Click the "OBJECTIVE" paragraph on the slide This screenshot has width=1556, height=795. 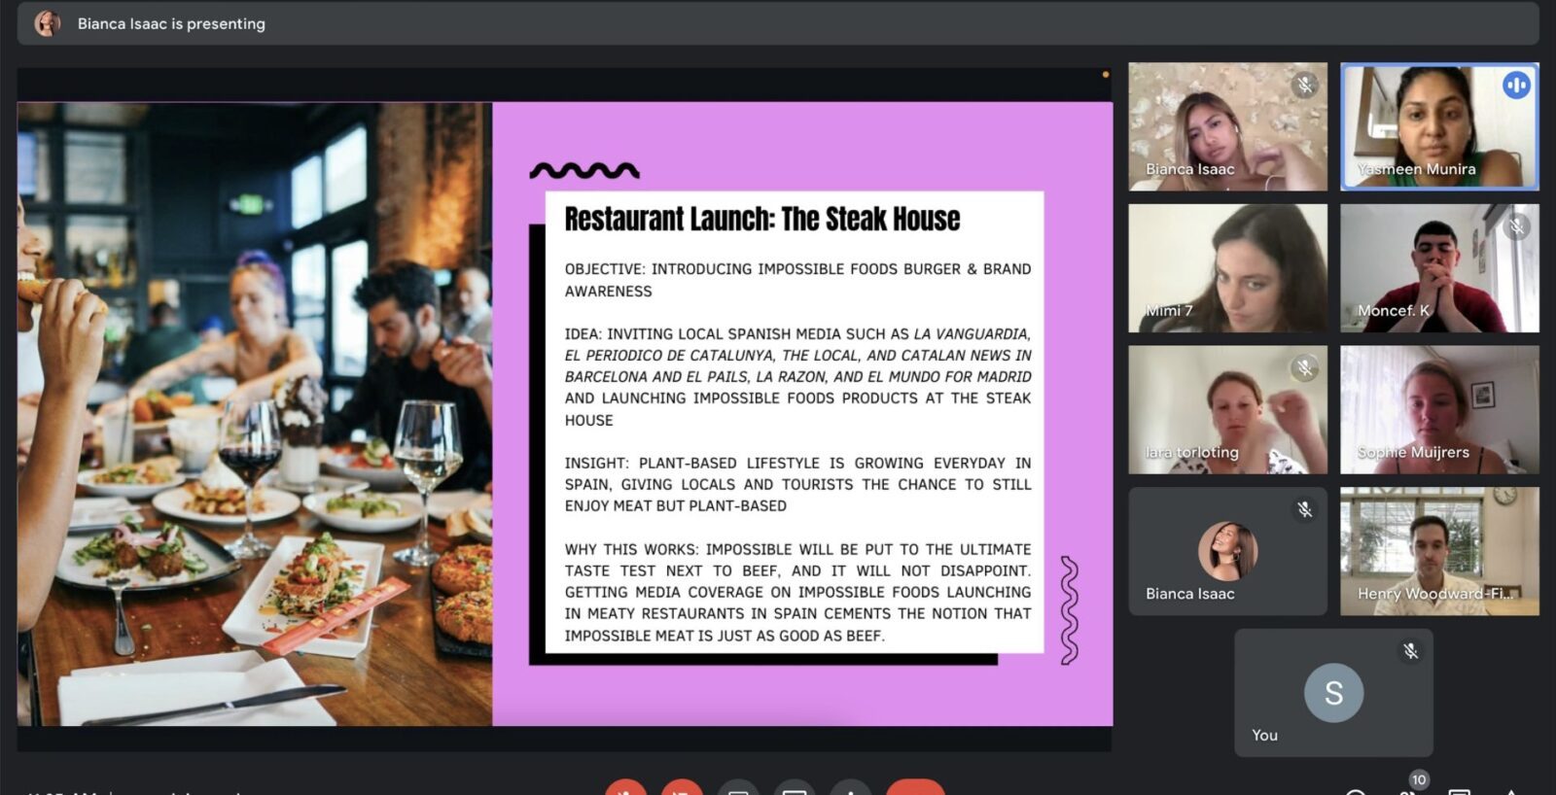coord(797,280)
